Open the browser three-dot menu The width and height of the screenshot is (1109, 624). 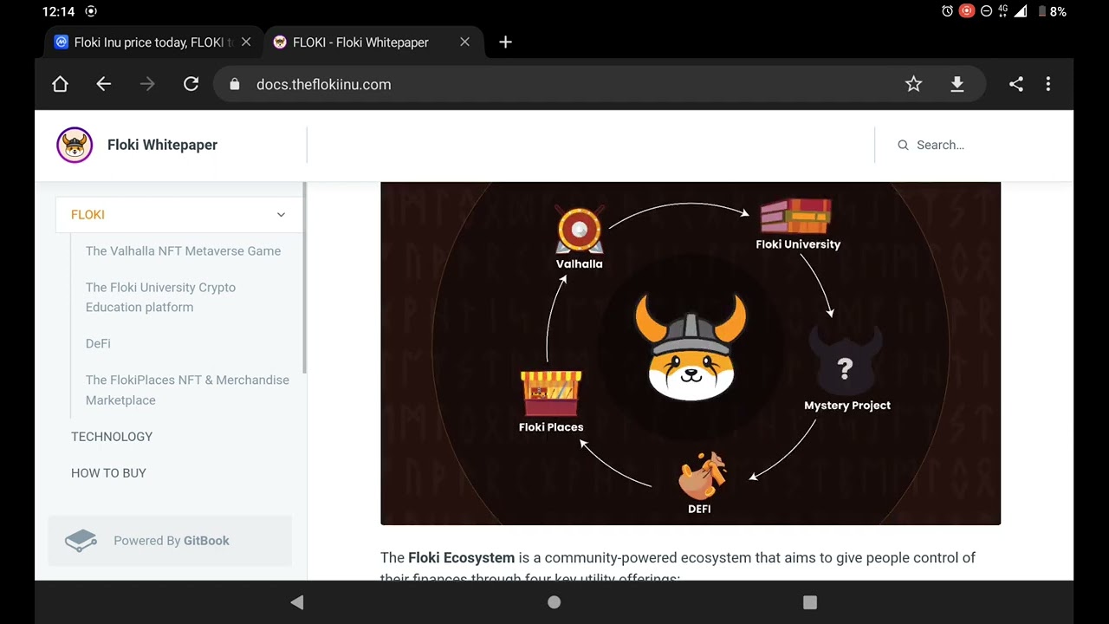(x=1048, y=84)
